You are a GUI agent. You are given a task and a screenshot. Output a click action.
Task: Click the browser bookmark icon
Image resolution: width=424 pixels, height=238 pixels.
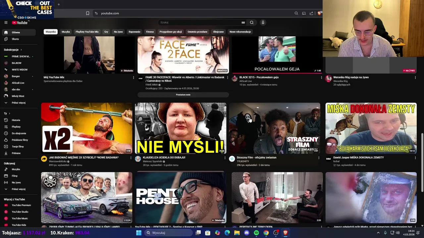point(87,13)
